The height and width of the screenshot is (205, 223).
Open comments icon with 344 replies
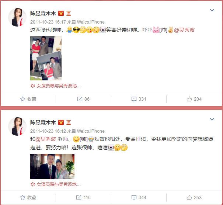point(134,197)
